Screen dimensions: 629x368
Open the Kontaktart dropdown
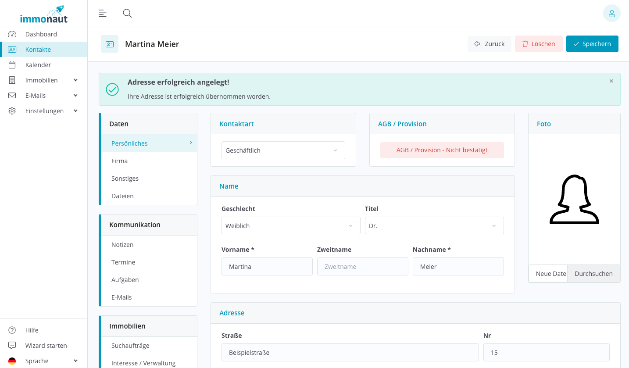coord(283,150)
